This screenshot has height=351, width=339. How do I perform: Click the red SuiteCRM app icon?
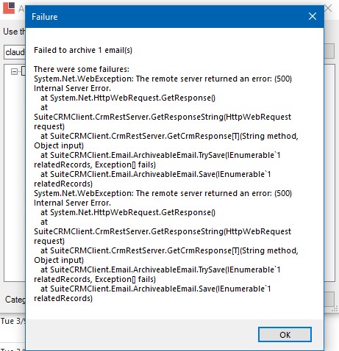click(x=9, y=8)
